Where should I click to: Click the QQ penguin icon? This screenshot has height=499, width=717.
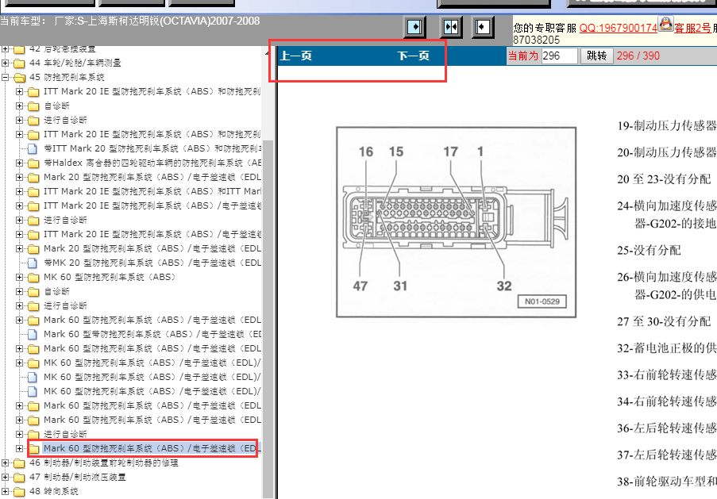point(665,23)
